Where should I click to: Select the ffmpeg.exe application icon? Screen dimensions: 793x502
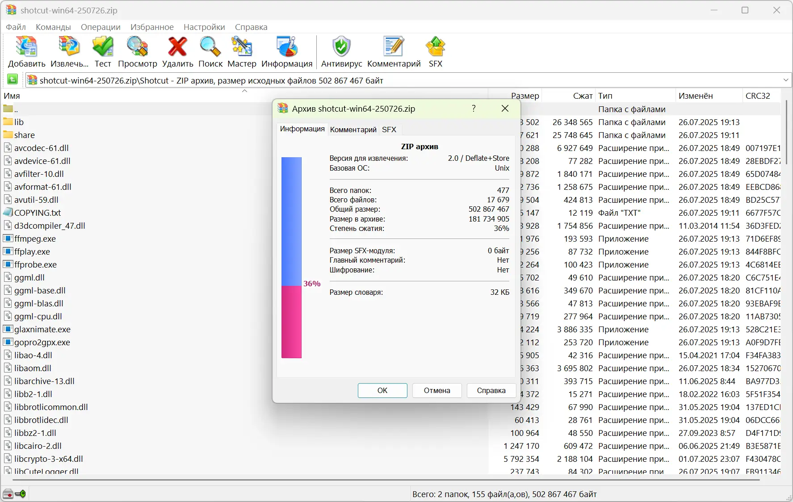(x=8, y=238)
